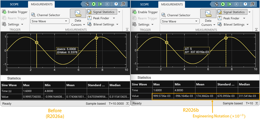Screen dimensions: 260x120
Task: Open Peak Finder dropdown arrow in R2026b
Action: [244, 18]
